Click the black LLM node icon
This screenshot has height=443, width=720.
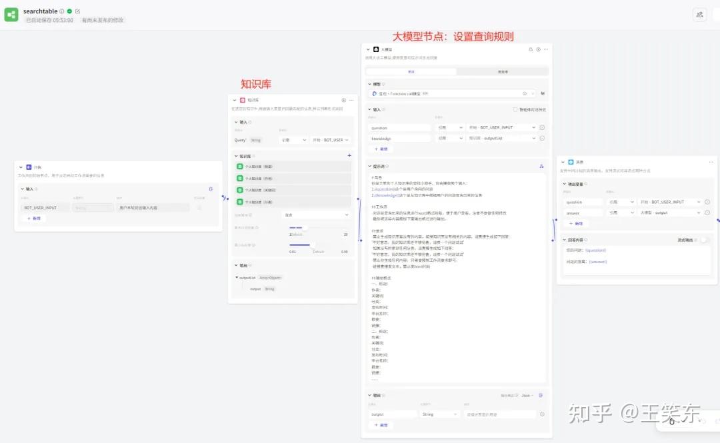pos(376,49)
